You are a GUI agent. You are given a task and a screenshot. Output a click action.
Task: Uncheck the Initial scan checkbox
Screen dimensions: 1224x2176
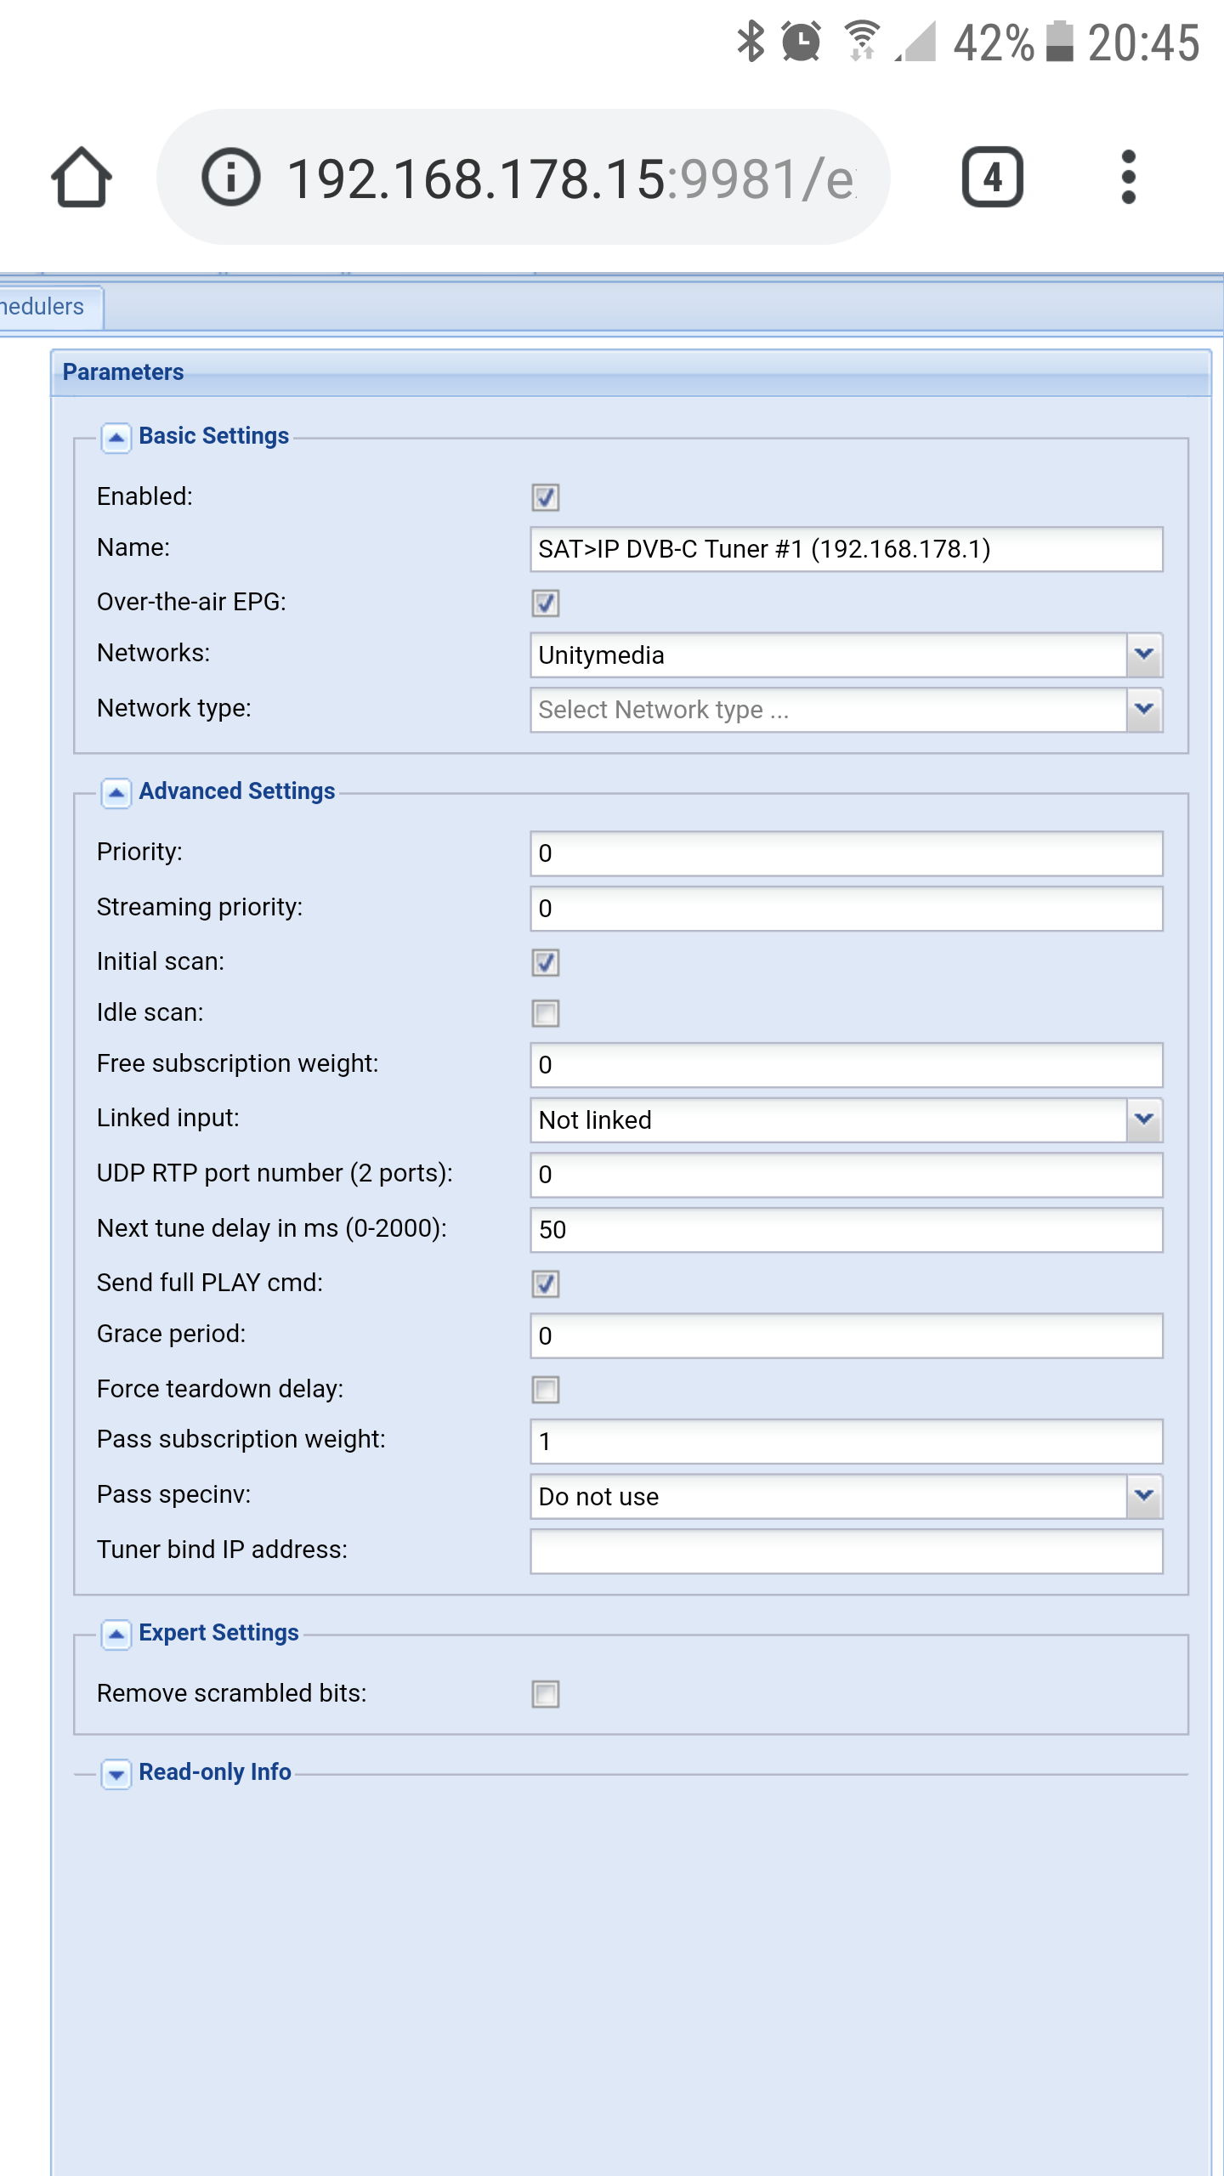pos(546,962)
